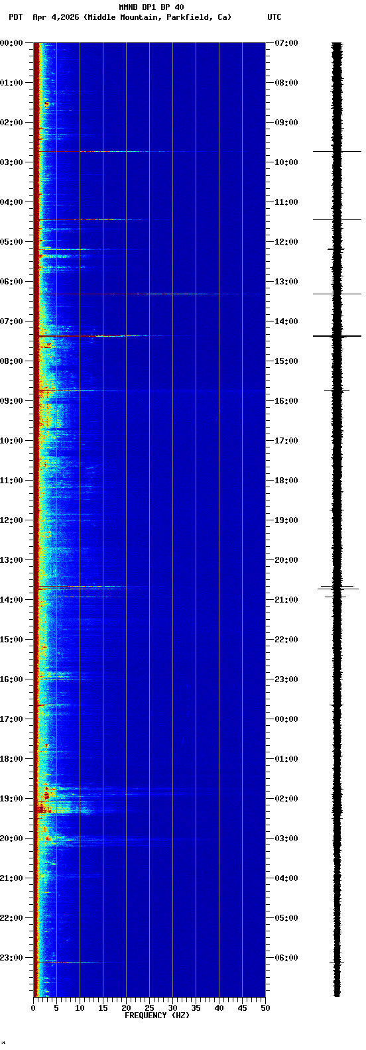
Task: Click the 23:00 label on the UTC axis
Action: [286, 679]
